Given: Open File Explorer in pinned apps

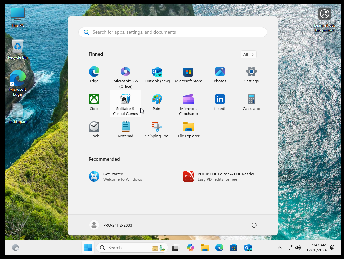Looking at the screenshot, I should click(x=189, y=130).
